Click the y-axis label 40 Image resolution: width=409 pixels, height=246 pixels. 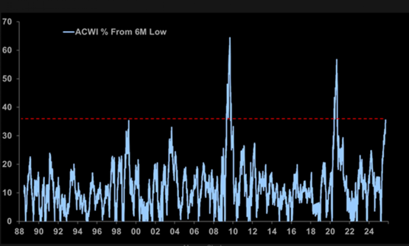pyautogui.click(x=7, y=107)
